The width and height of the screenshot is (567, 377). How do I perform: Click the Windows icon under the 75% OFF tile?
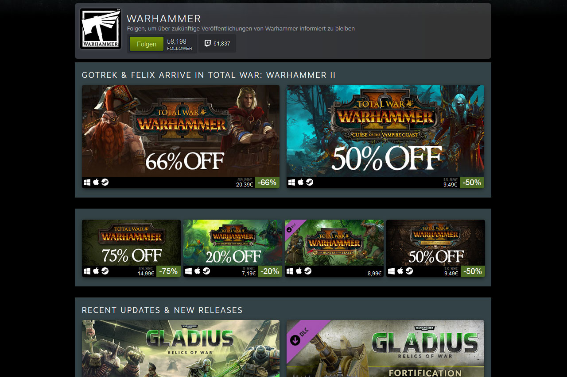tap(87, 271)
